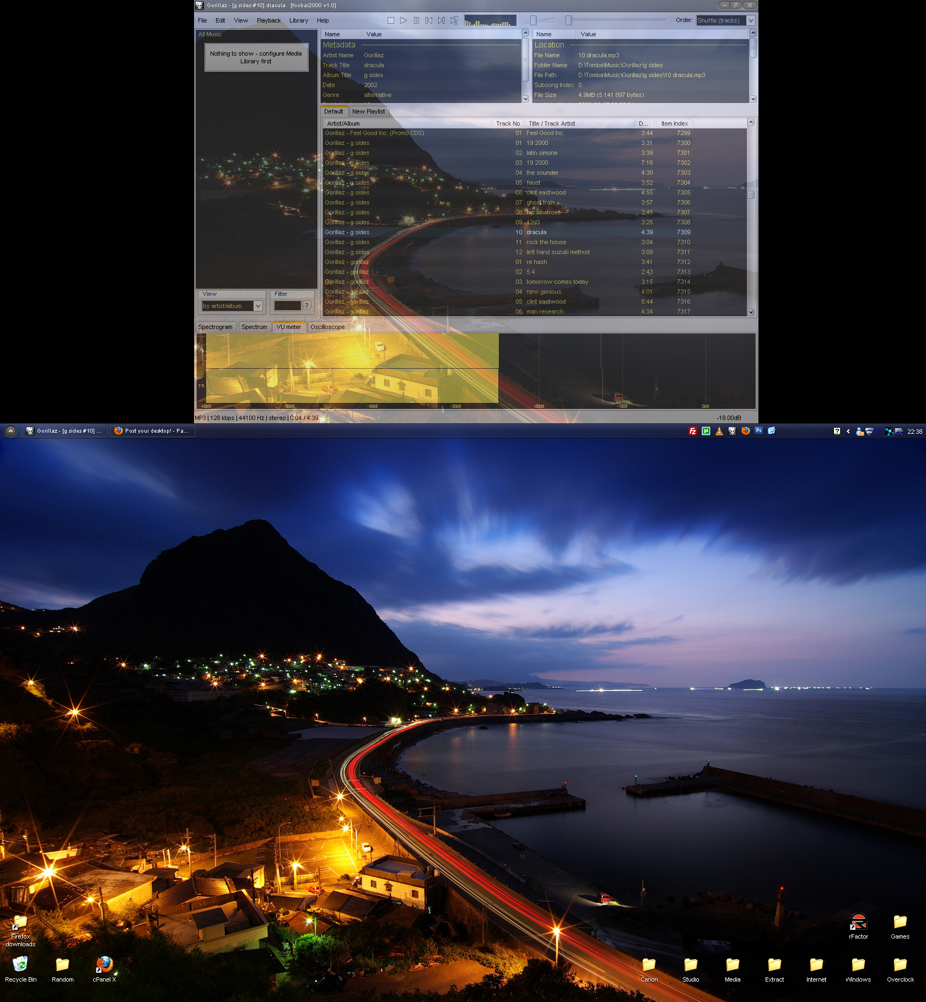The height and width of the screenshot is (1002, 926).
Task: Select the 'latin simone' track row
Action: (x=535, y=153)
